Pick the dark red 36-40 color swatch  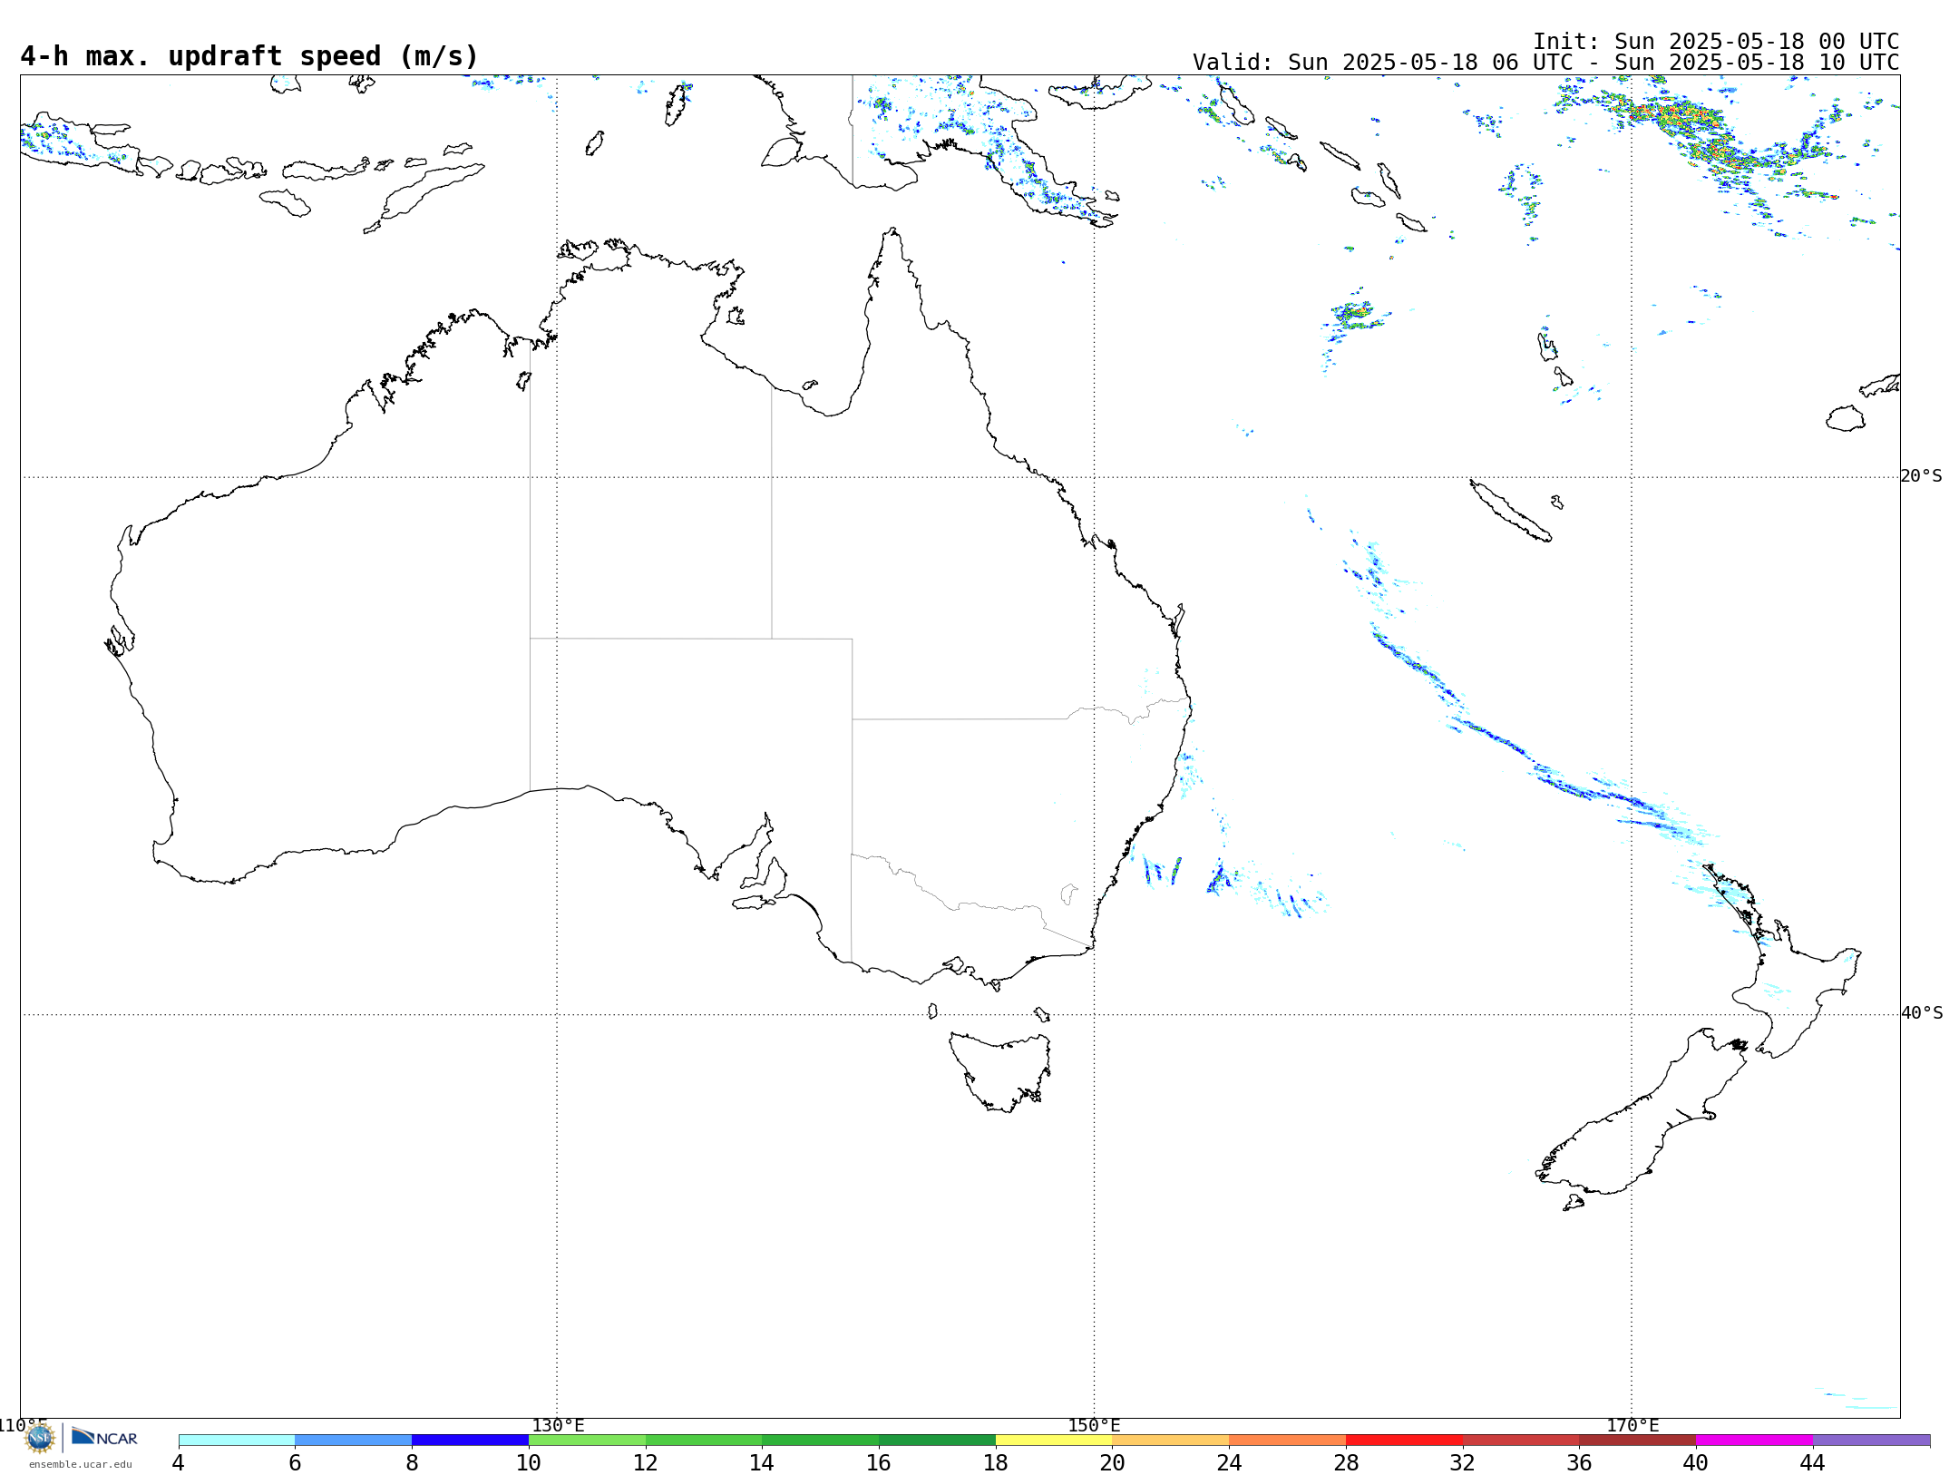click(1638, 1441)
